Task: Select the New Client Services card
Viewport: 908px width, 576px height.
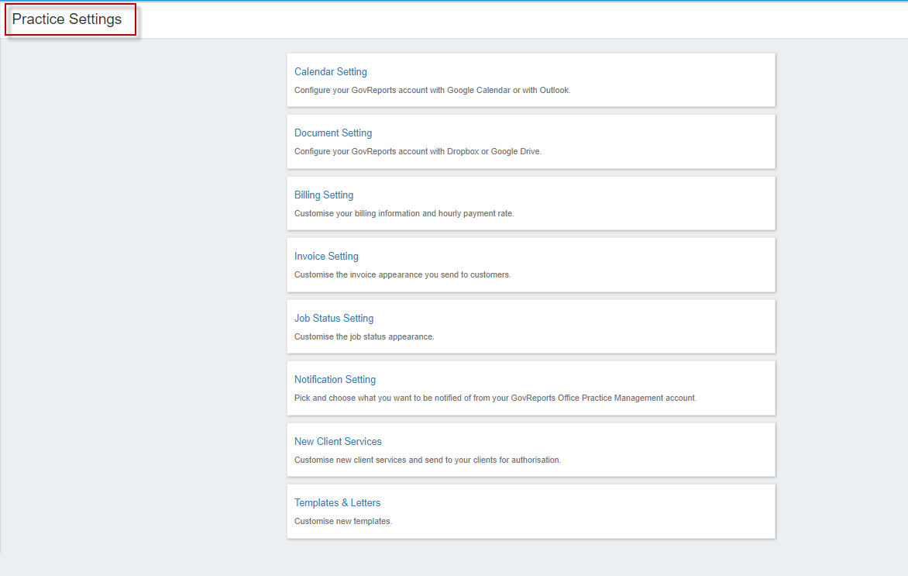Action: coord(531,449)
